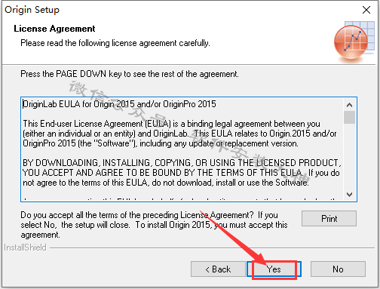Select the scrollbar thumb in EULA box

pos(349,117)
